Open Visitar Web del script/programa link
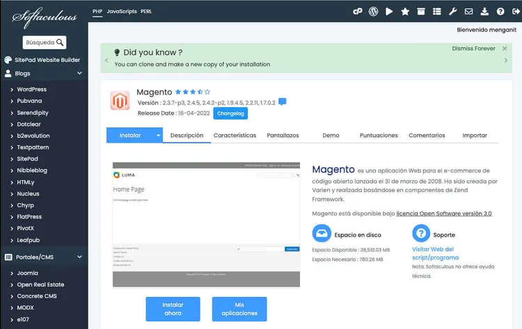This screenshot has height=329, width=522. (x=435, y=253)
